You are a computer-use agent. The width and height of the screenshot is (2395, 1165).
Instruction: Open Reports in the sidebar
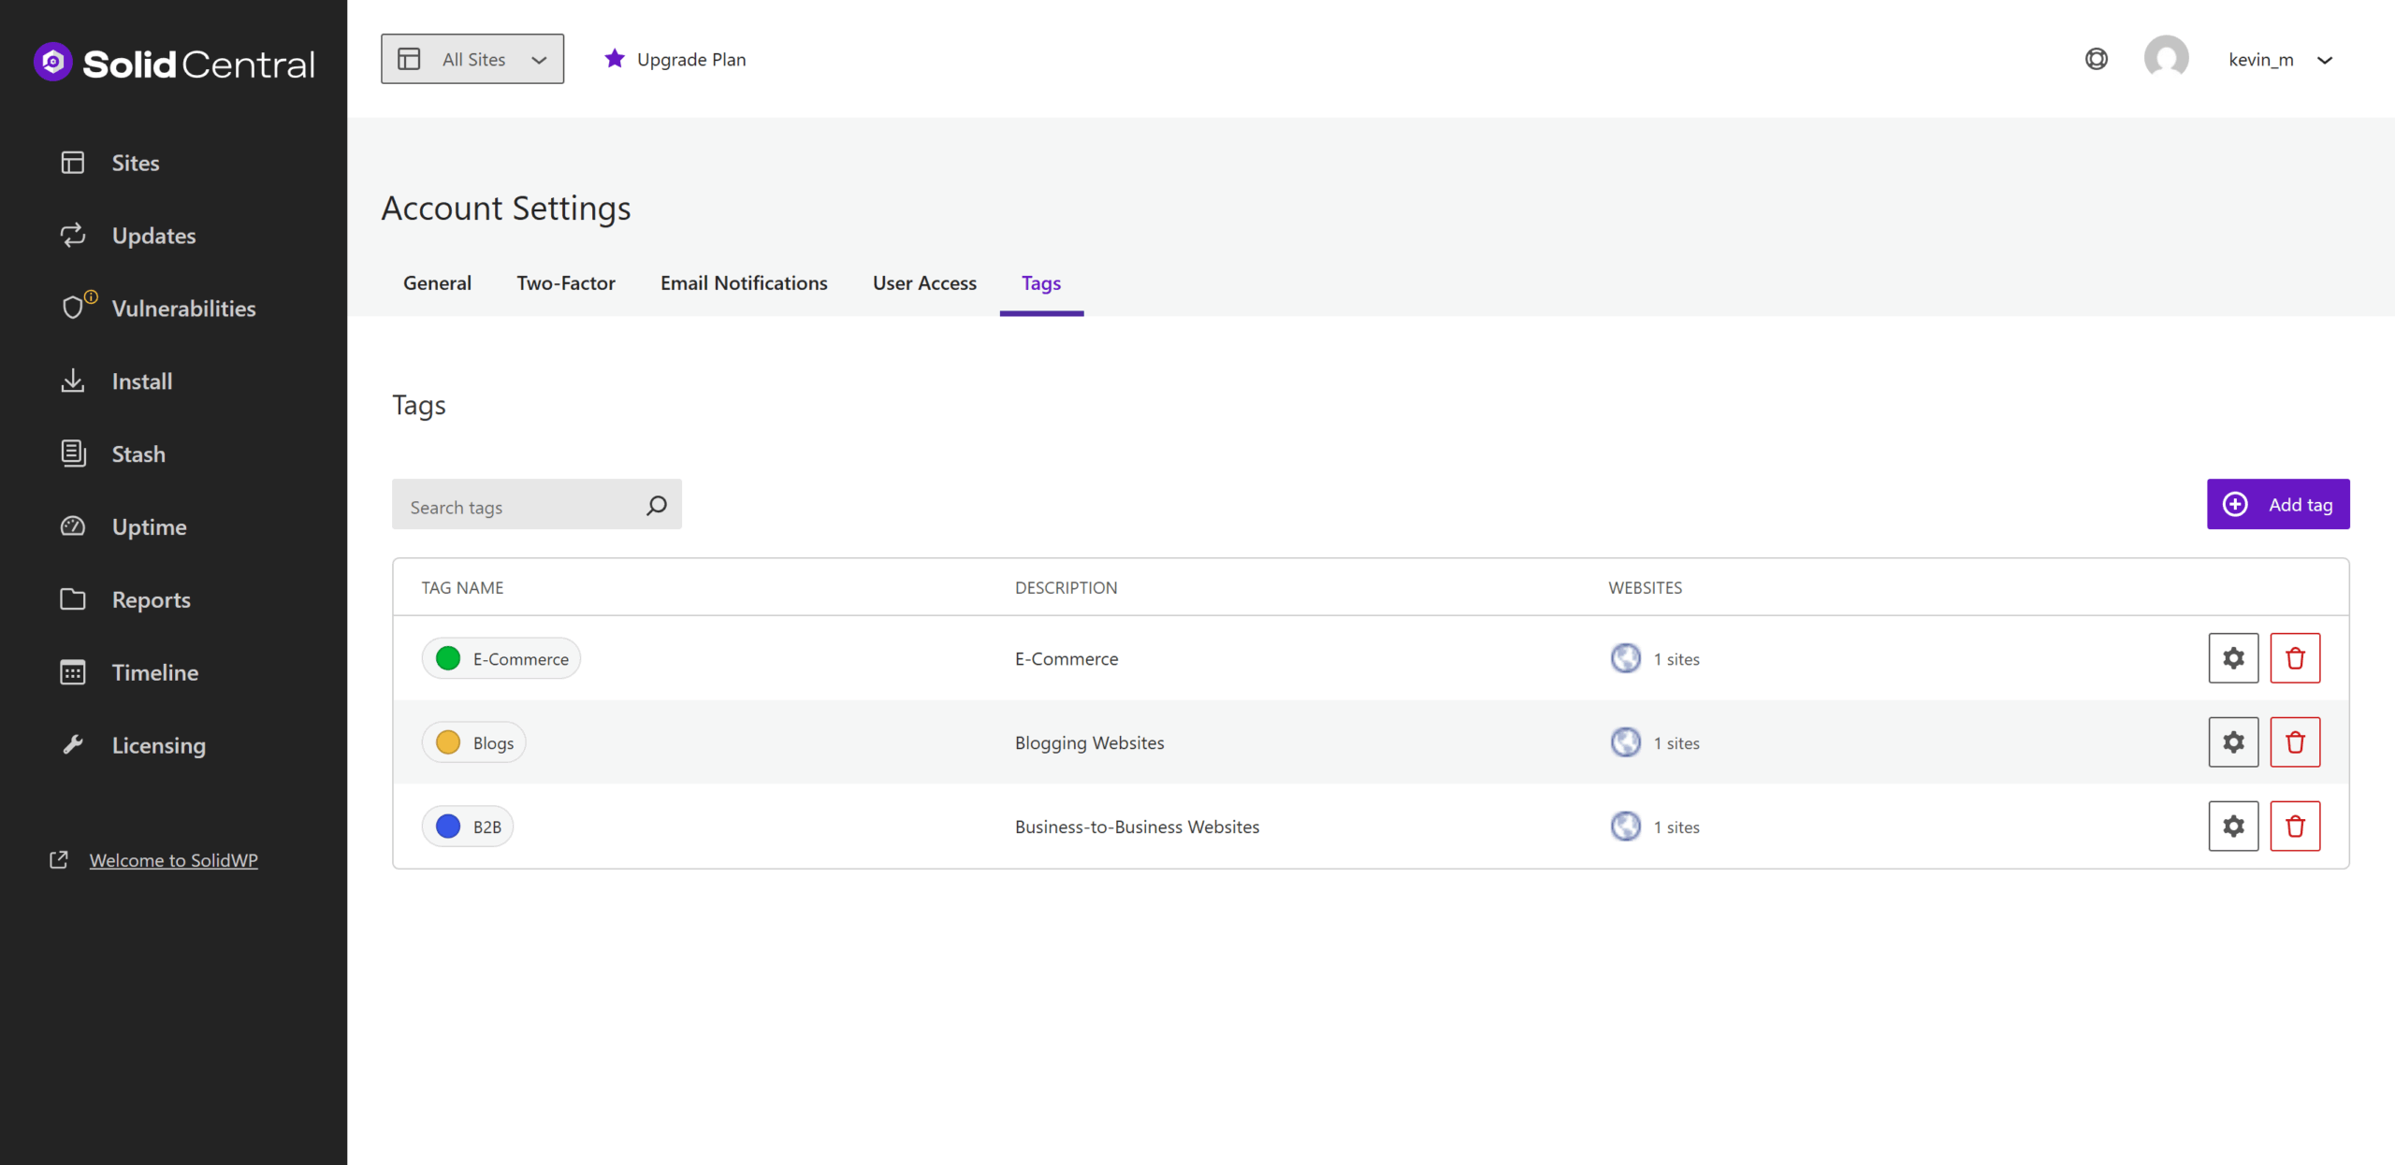[152, 599]
